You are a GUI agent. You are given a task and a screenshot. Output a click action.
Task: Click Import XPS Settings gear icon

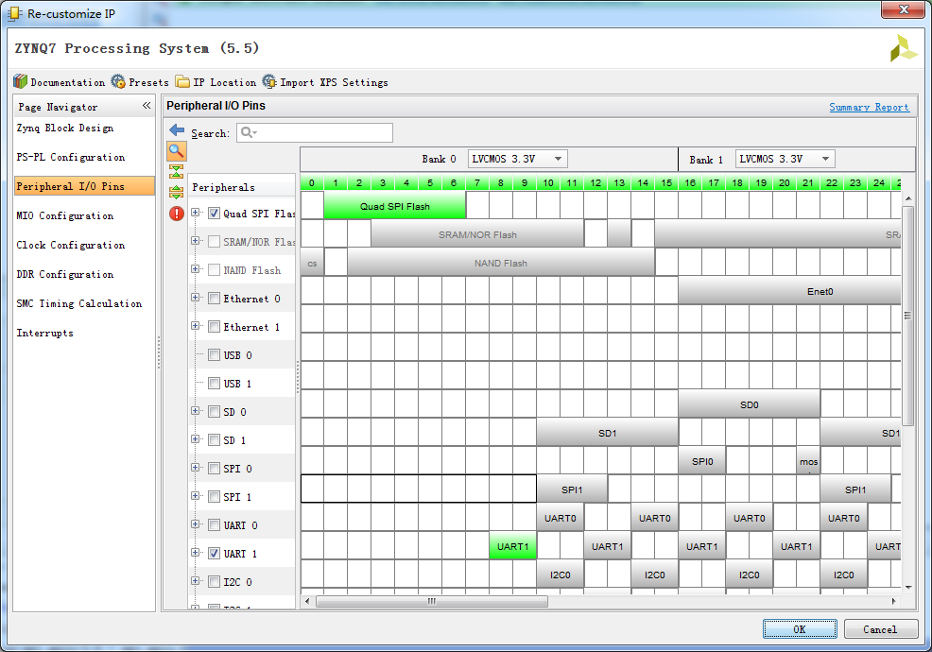click(x=269, y=81)
